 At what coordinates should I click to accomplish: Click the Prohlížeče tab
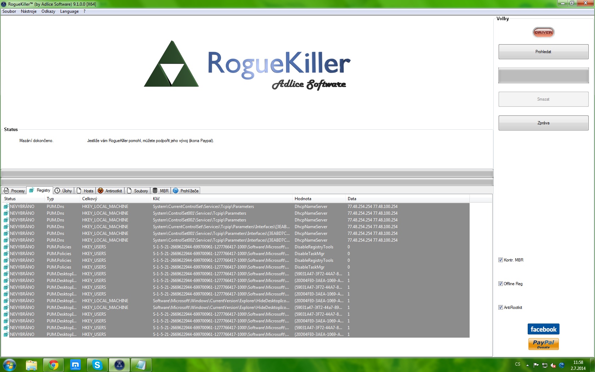(186, 191)
